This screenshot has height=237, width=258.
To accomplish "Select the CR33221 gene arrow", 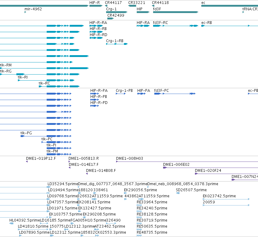I will (x=132, y=6).
